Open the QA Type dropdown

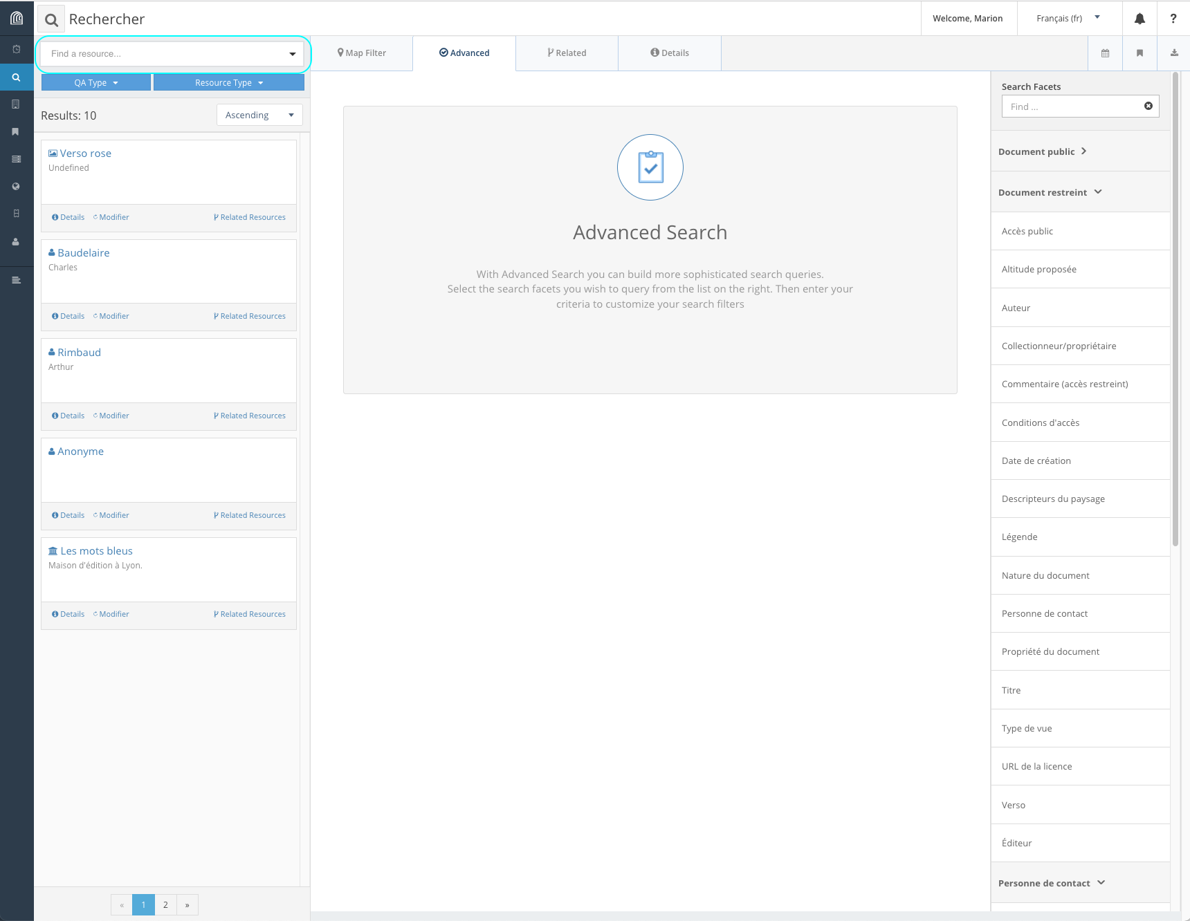pyautogui.click(x=96, y=83)
